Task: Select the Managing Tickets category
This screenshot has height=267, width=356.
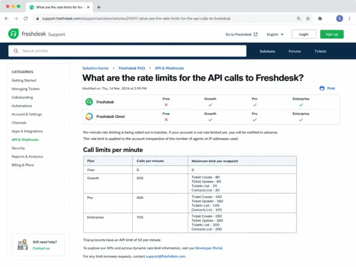Action: [26, 89]
